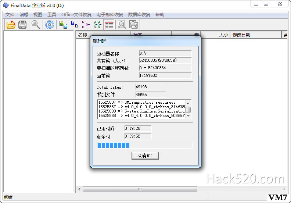
Task: Open the Office文件恢复 menu
Action: 76,15
